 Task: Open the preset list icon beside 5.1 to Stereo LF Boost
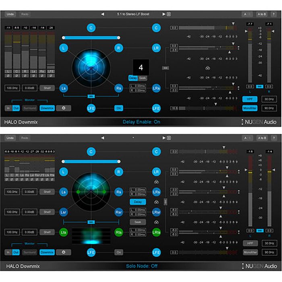[169, 14]
